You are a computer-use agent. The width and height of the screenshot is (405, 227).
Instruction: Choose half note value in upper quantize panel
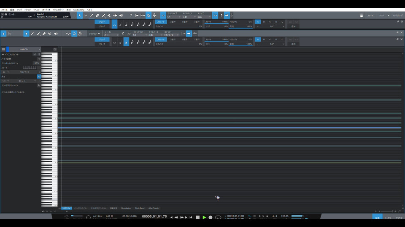pos(120,24)
